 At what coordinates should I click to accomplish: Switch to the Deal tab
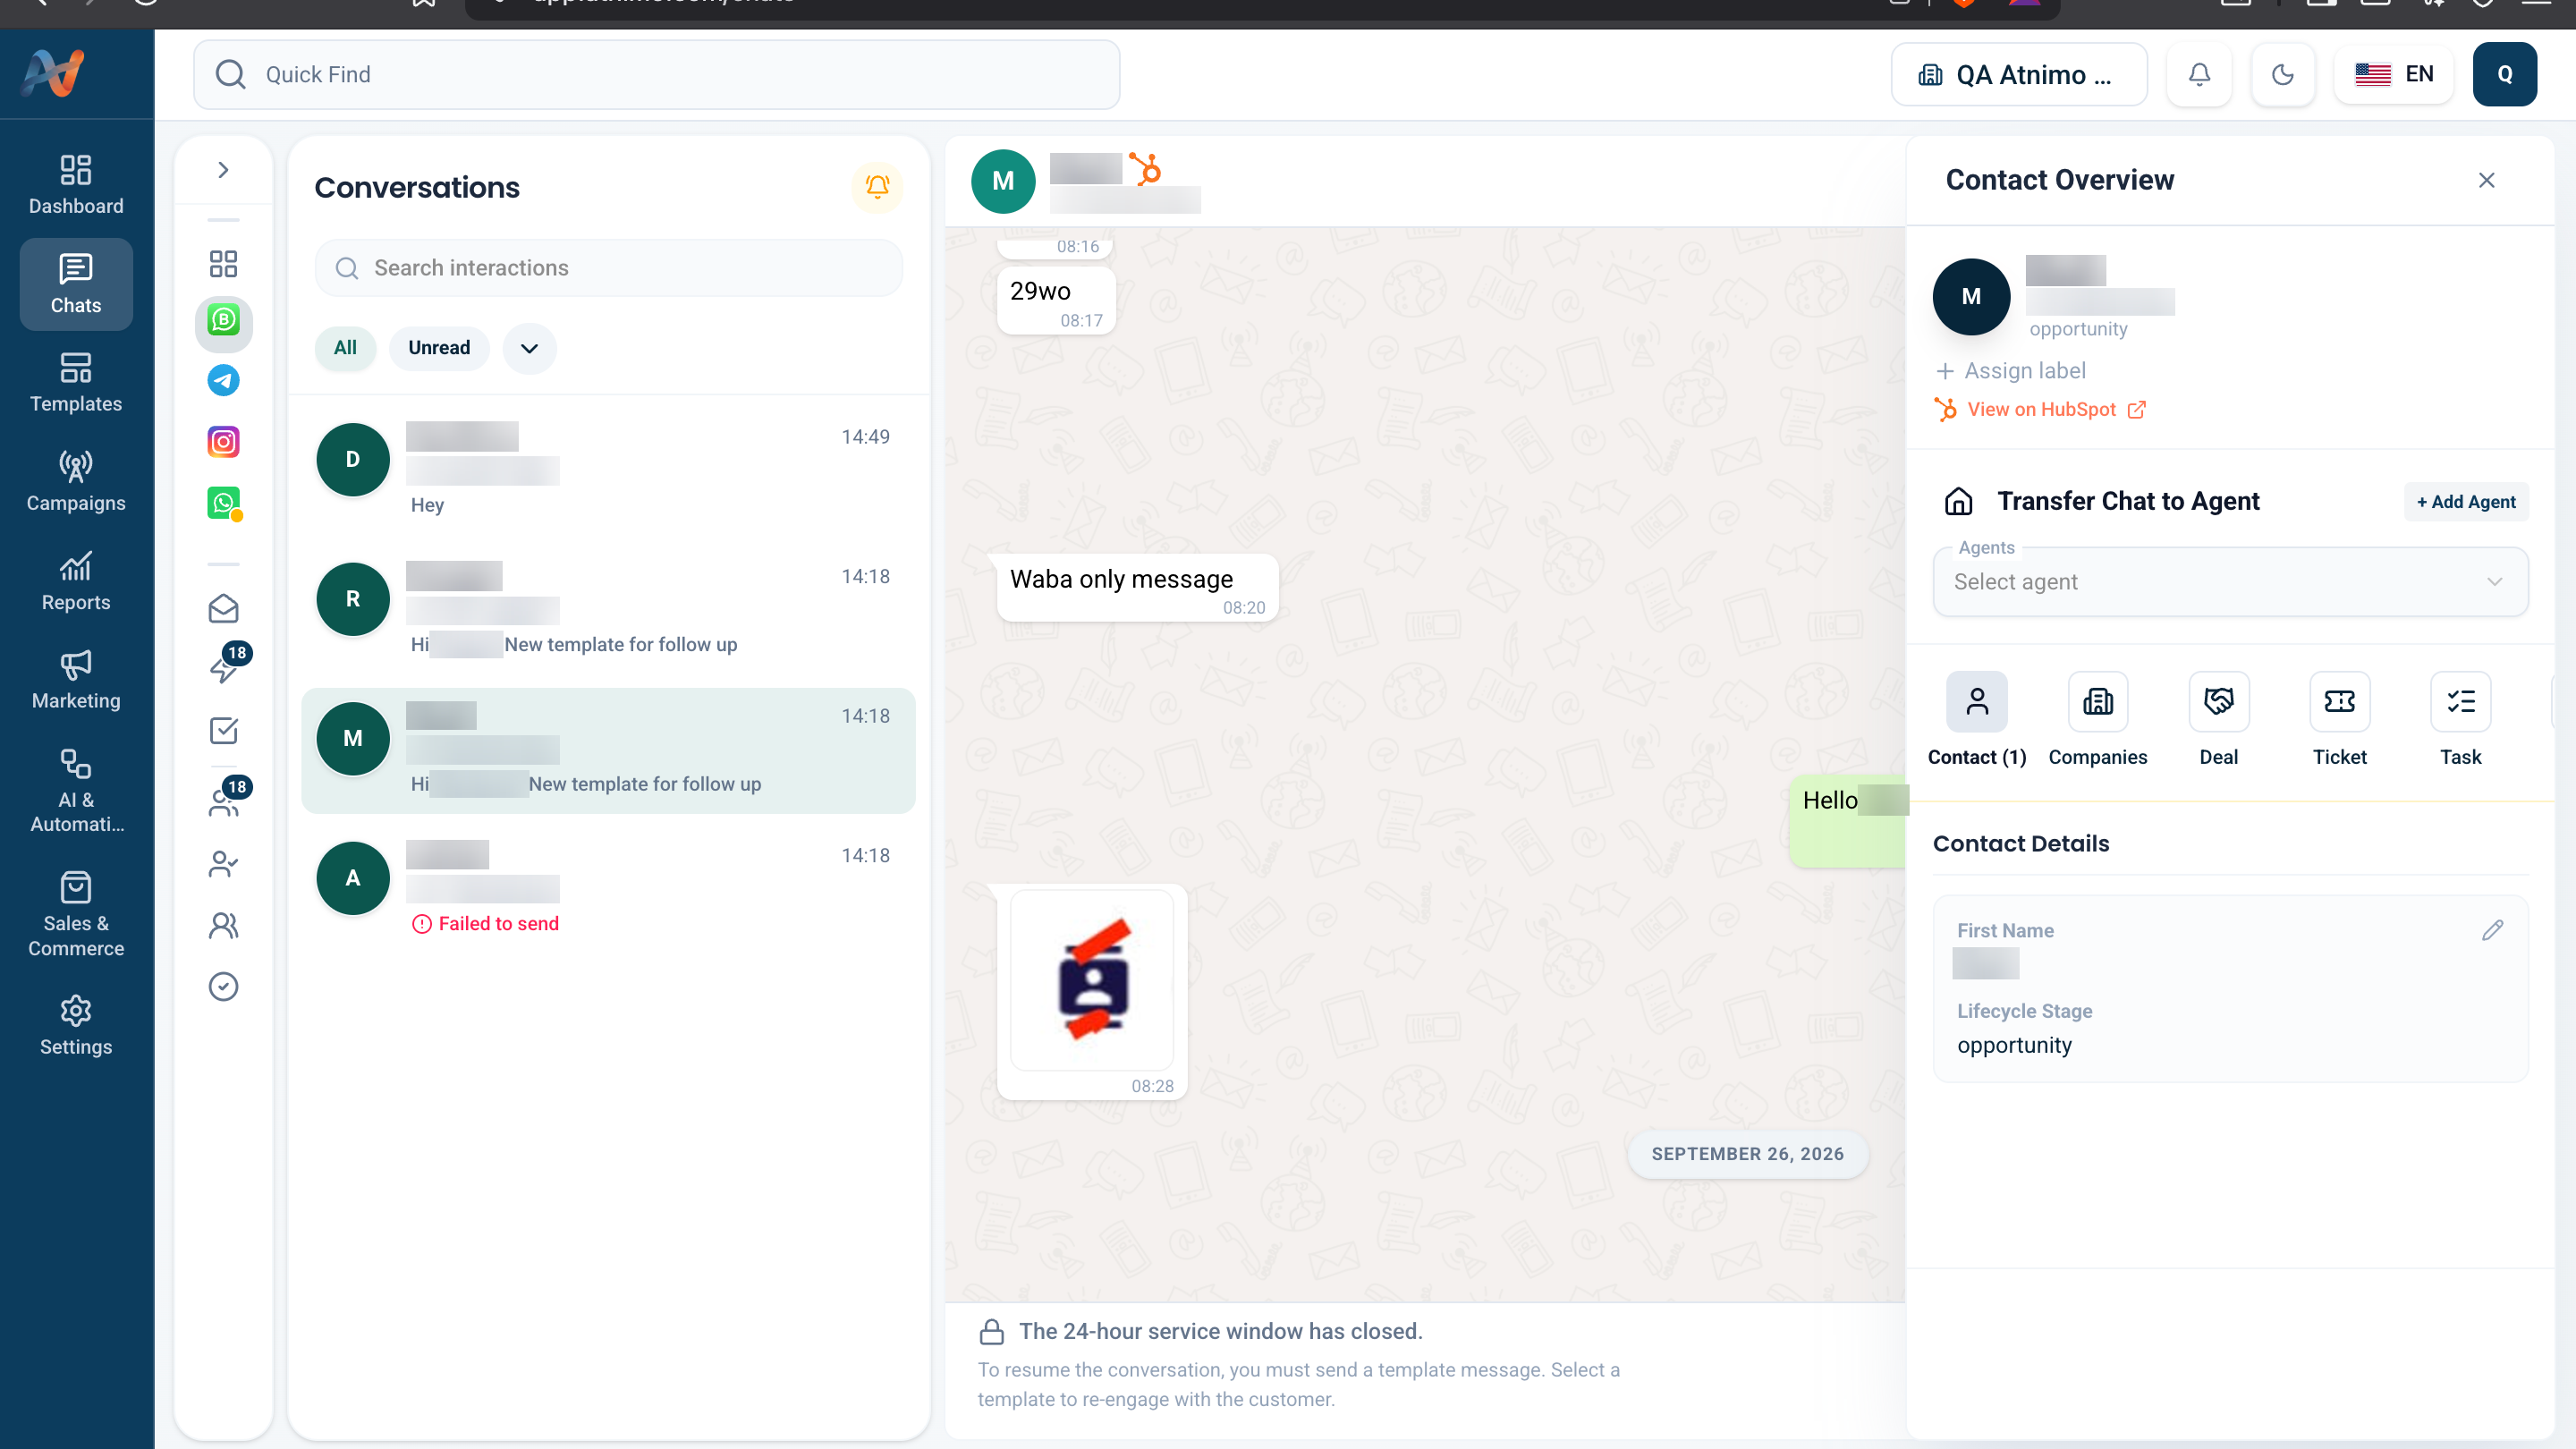2218,719
